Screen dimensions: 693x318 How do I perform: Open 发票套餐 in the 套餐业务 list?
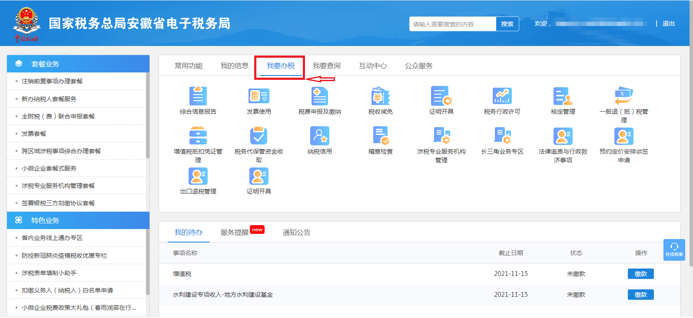[x=34, y=134]
